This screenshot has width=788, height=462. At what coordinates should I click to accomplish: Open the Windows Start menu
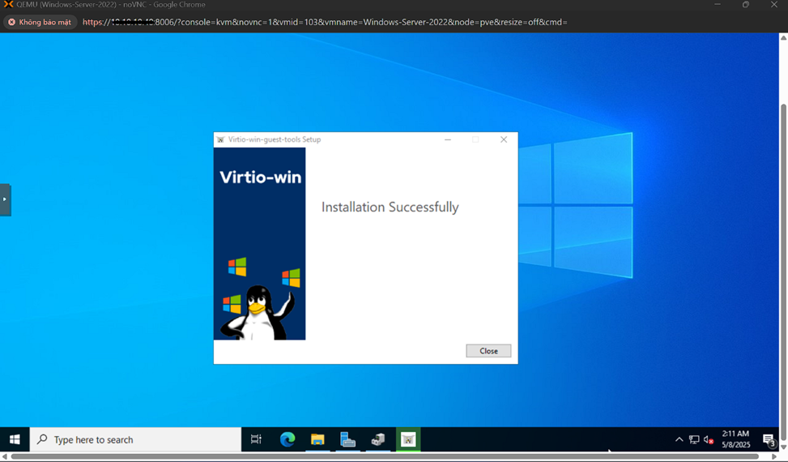pyautogui.click(x=15, y=439)
